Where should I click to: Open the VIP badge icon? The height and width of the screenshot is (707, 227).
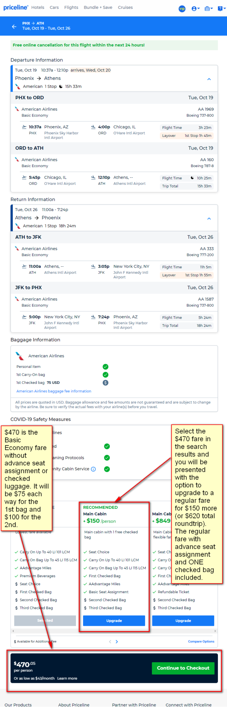pyautogui.click(x=182, y=8)
